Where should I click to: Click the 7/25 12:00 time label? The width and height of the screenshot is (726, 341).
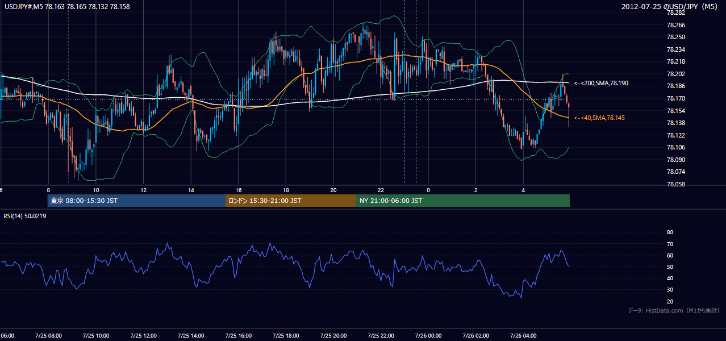[143, 336]
